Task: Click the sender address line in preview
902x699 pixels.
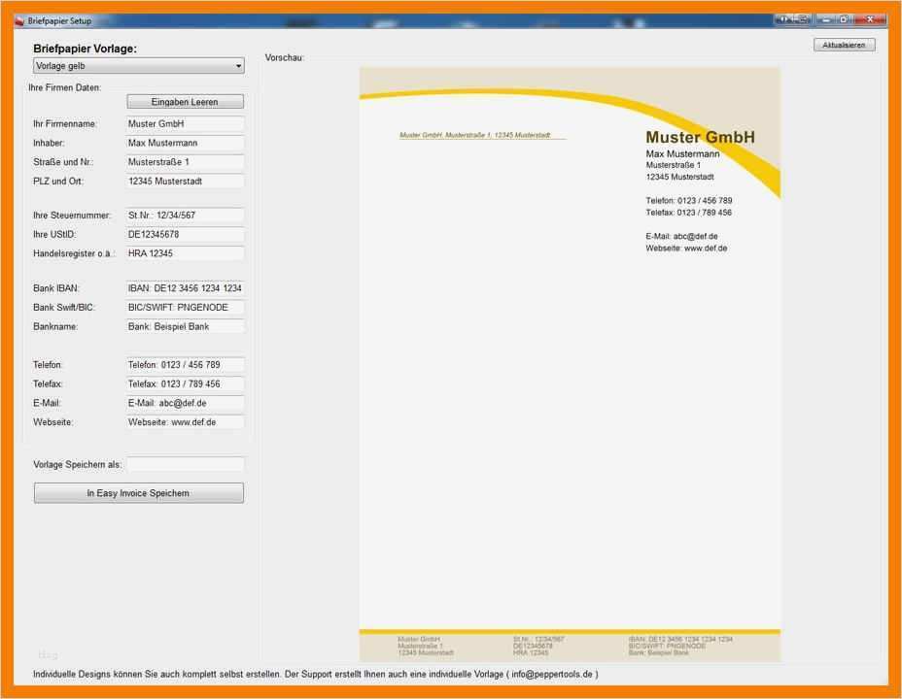Action: pos(474,135)
